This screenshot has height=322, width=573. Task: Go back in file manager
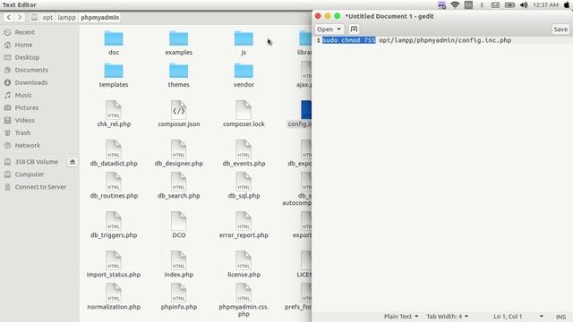9,17
